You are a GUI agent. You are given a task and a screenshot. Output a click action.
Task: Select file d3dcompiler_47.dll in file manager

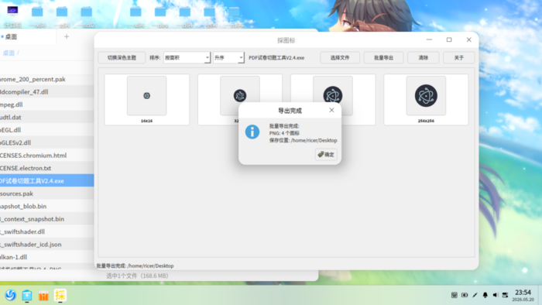[x=46, y=92]
